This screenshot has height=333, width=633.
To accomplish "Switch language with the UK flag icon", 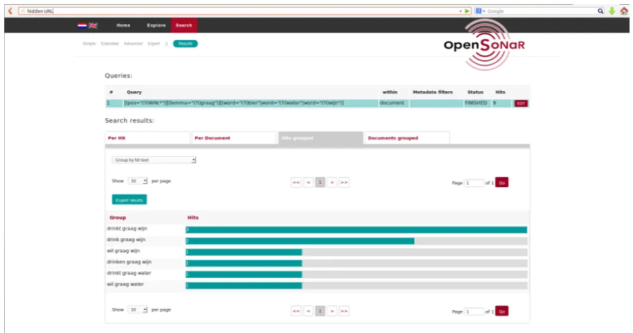I will pos(93,26).
